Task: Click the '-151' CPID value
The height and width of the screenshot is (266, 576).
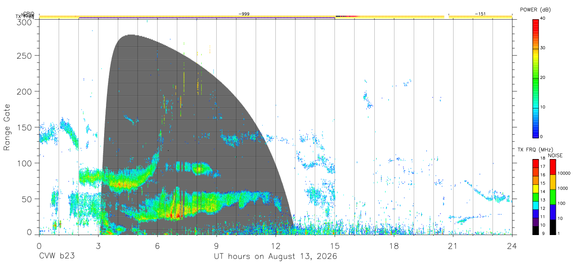Action: click(480, 14)
